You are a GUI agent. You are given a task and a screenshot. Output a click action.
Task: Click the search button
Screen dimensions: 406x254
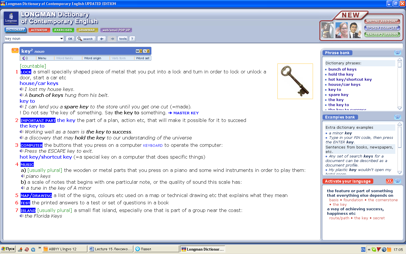(x=86, y=39)
